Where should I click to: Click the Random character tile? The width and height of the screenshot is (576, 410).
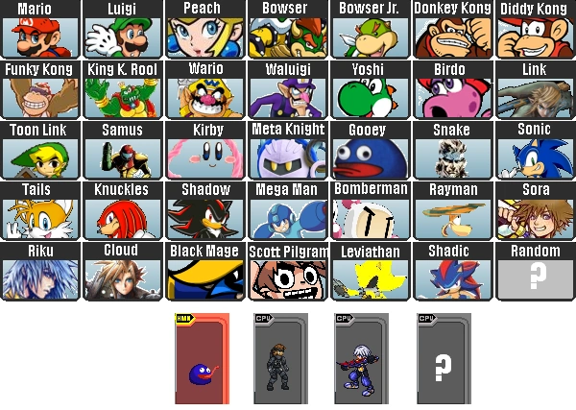point(536,272)
